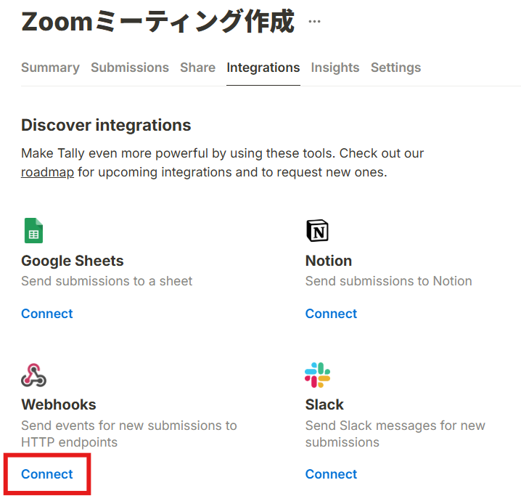View the Insights tab

click(335, 68)
